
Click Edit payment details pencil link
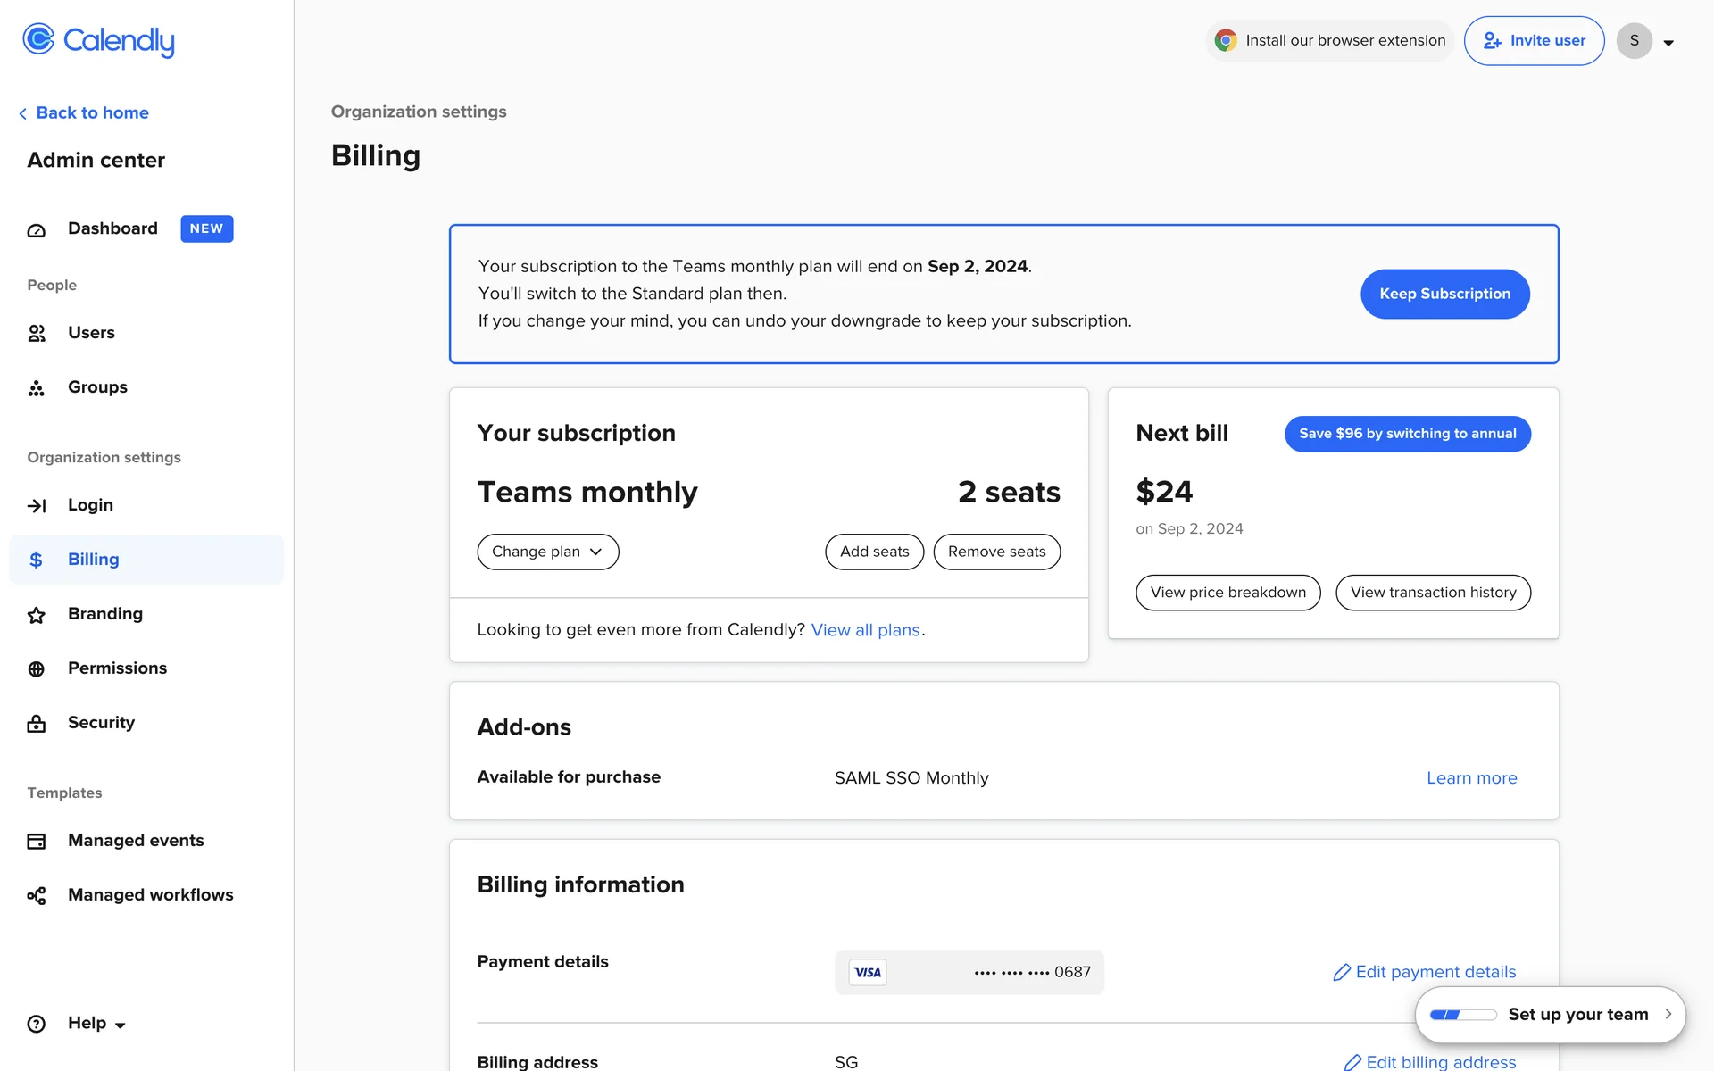[x=1425, y=972]
